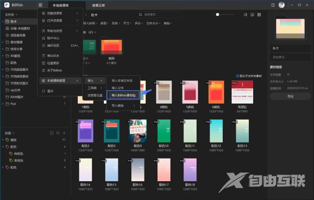Select the RAW图片 folder row
Viewport: 314px width, 200px height.
(x=35, y=97)
